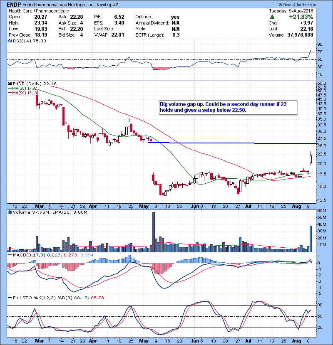Click the latest gap-up candlestick in August
This screenshot has height=345, width=333.
311,159
